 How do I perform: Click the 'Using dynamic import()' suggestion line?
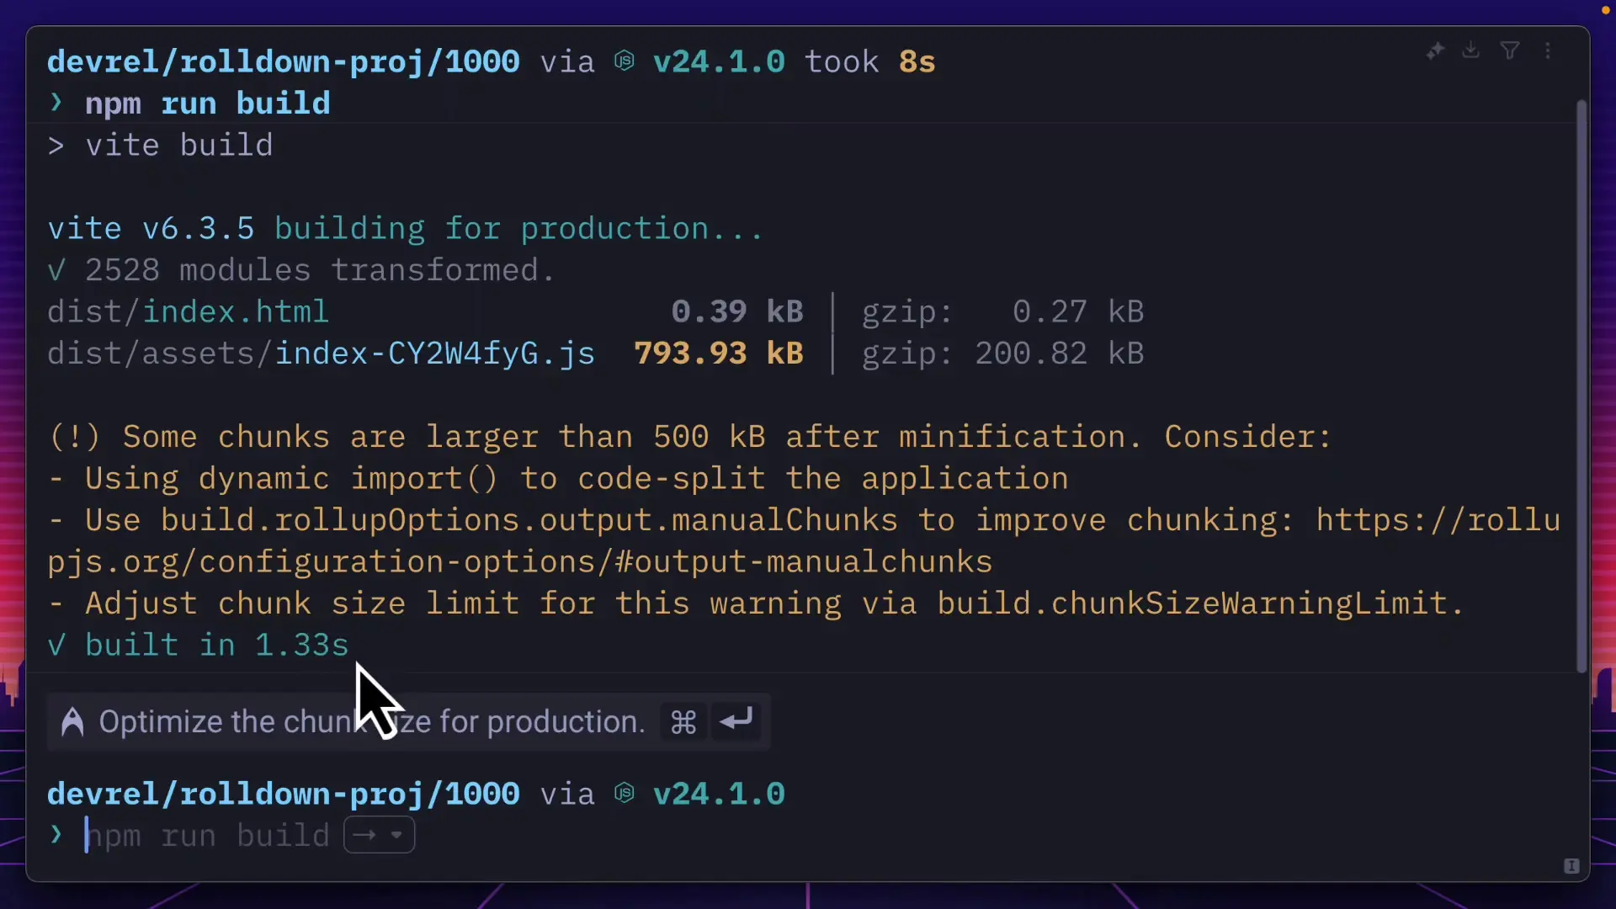tap(558, 479)
